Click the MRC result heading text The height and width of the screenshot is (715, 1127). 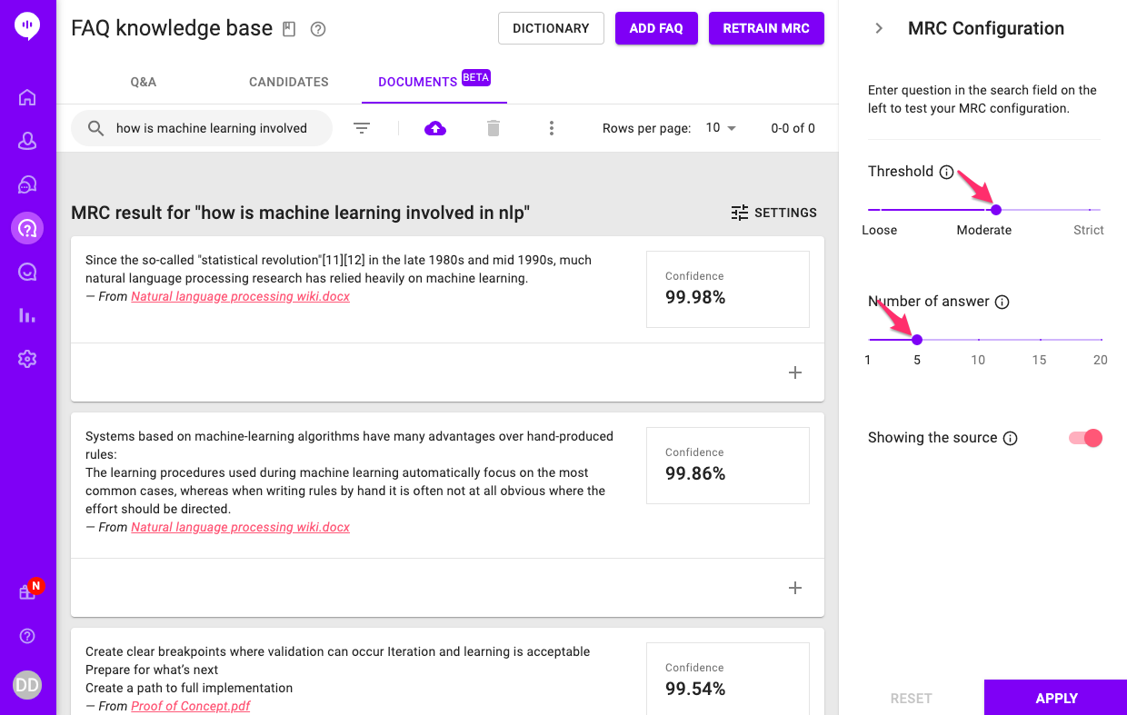[x=300, y=213]
